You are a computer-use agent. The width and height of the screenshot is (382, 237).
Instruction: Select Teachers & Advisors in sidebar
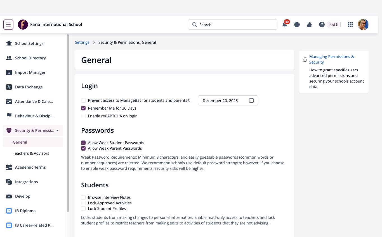31,153
